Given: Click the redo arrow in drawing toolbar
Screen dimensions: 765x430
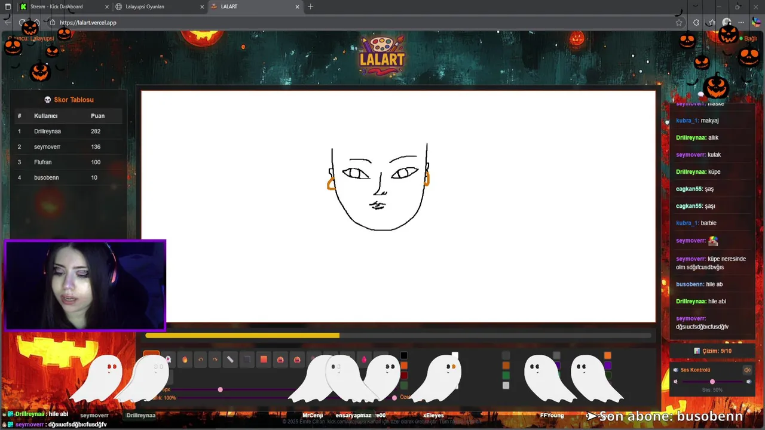Looking at the screenshot, I should (215, 360).
